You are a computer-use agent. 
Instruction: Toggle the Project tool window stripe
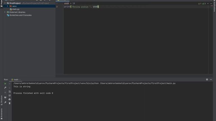click(x=1, y=4)
